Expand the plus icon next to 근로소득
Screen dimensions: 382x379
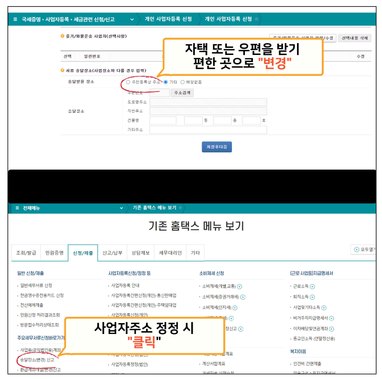(312, 287)
